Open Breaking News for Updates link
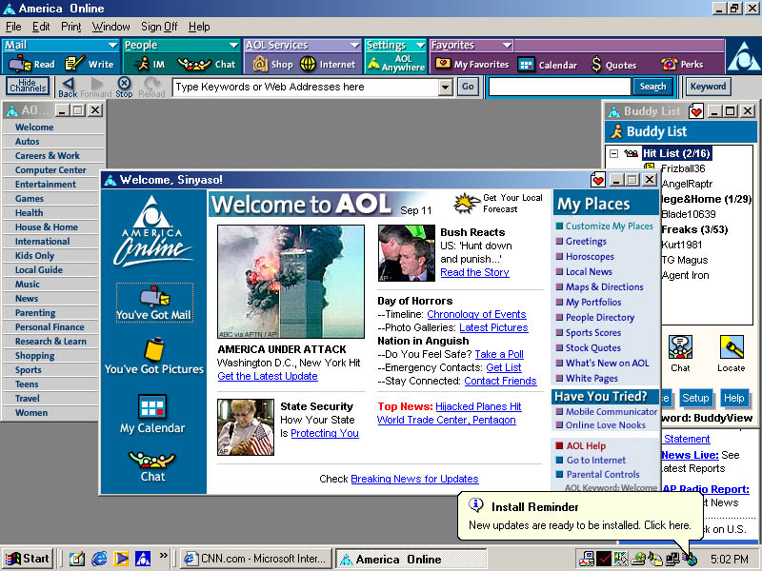Image resolution: width=762 pixels, height=571 pixels. (x=414, y=479)
